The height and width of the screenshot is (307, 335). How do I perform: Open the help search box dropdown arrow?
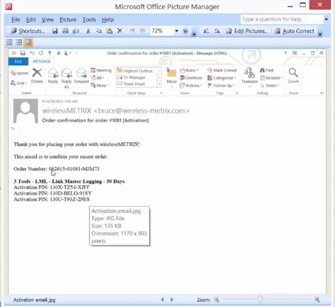326,20
